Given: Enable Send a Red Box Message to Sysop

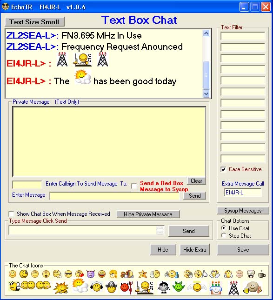Looking at the screenshot, I should pyautogui.click(x=134, y=186).
